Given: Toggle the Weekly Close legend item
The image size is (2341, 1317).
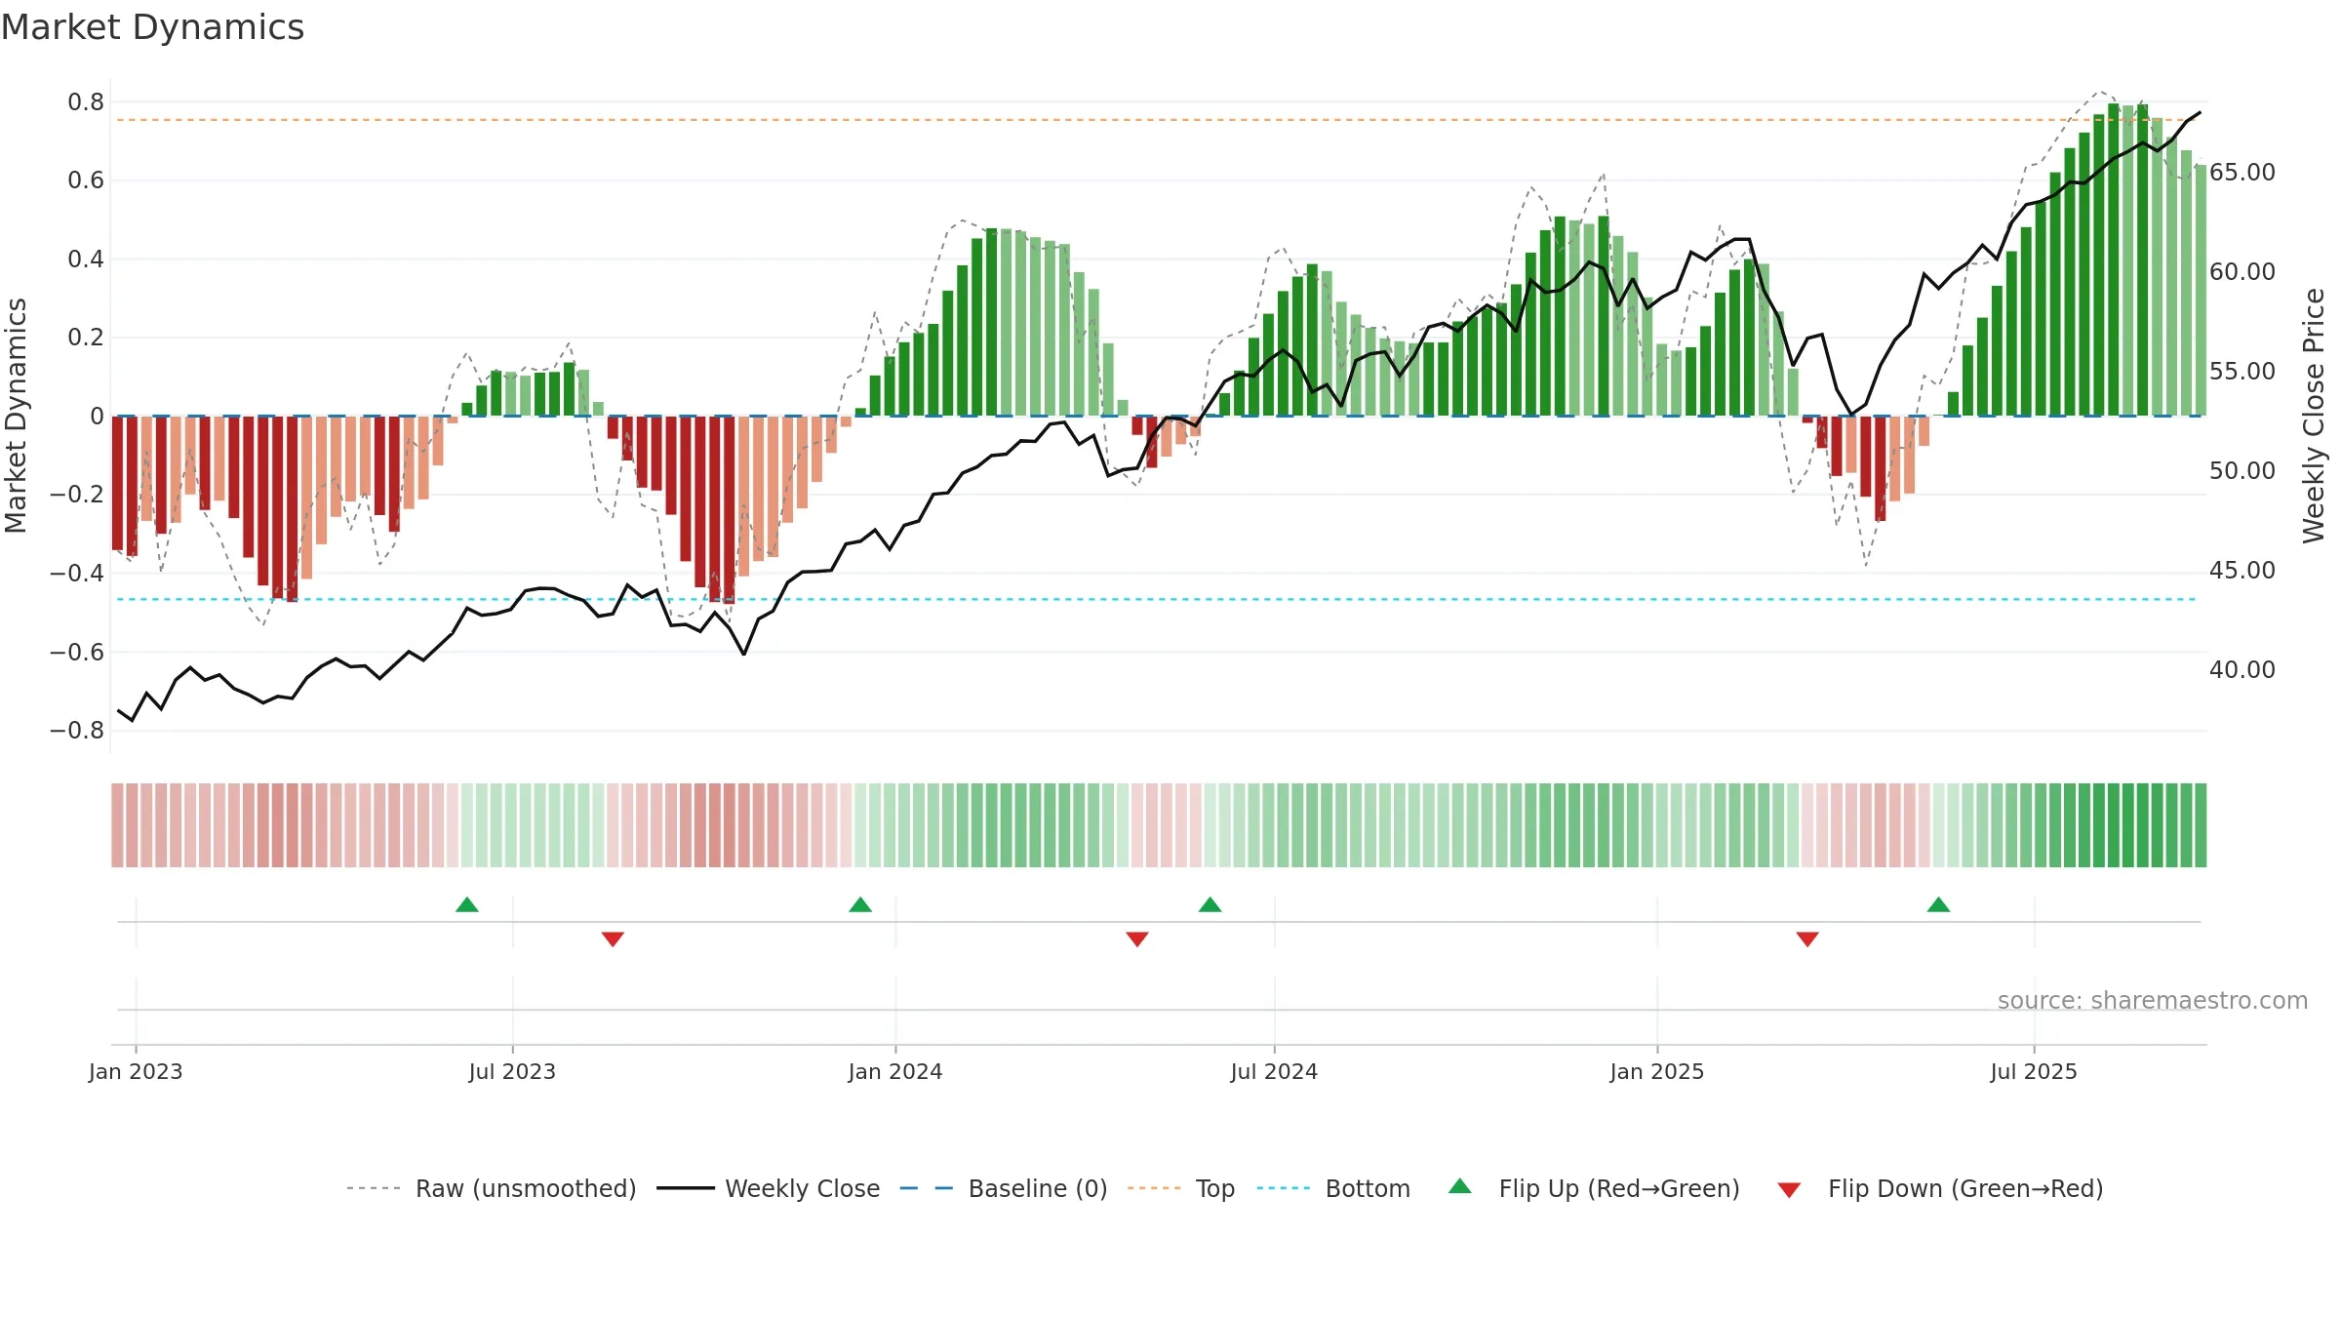Looking at the screenshot, I should tap(768, 1188).
